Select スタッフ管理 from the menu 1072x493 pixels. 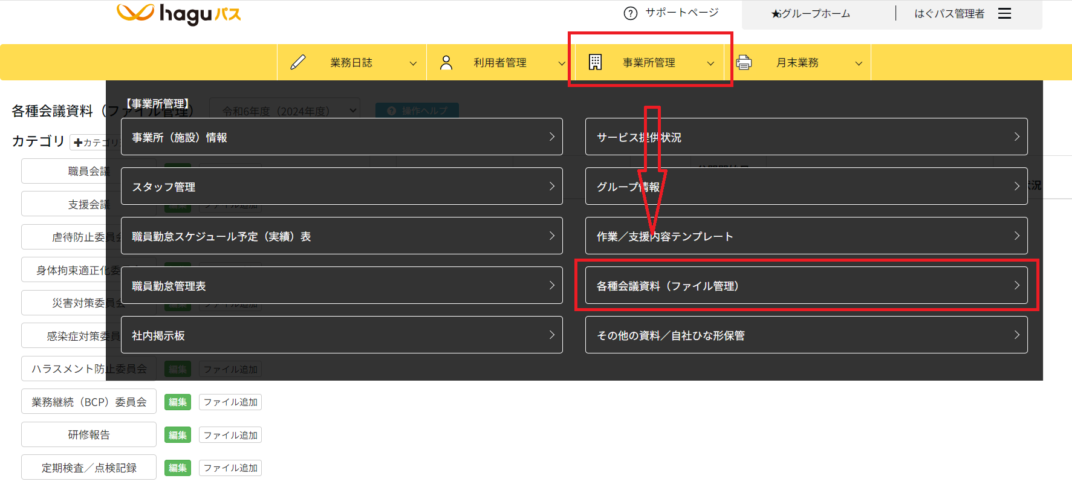click(341, 187)
